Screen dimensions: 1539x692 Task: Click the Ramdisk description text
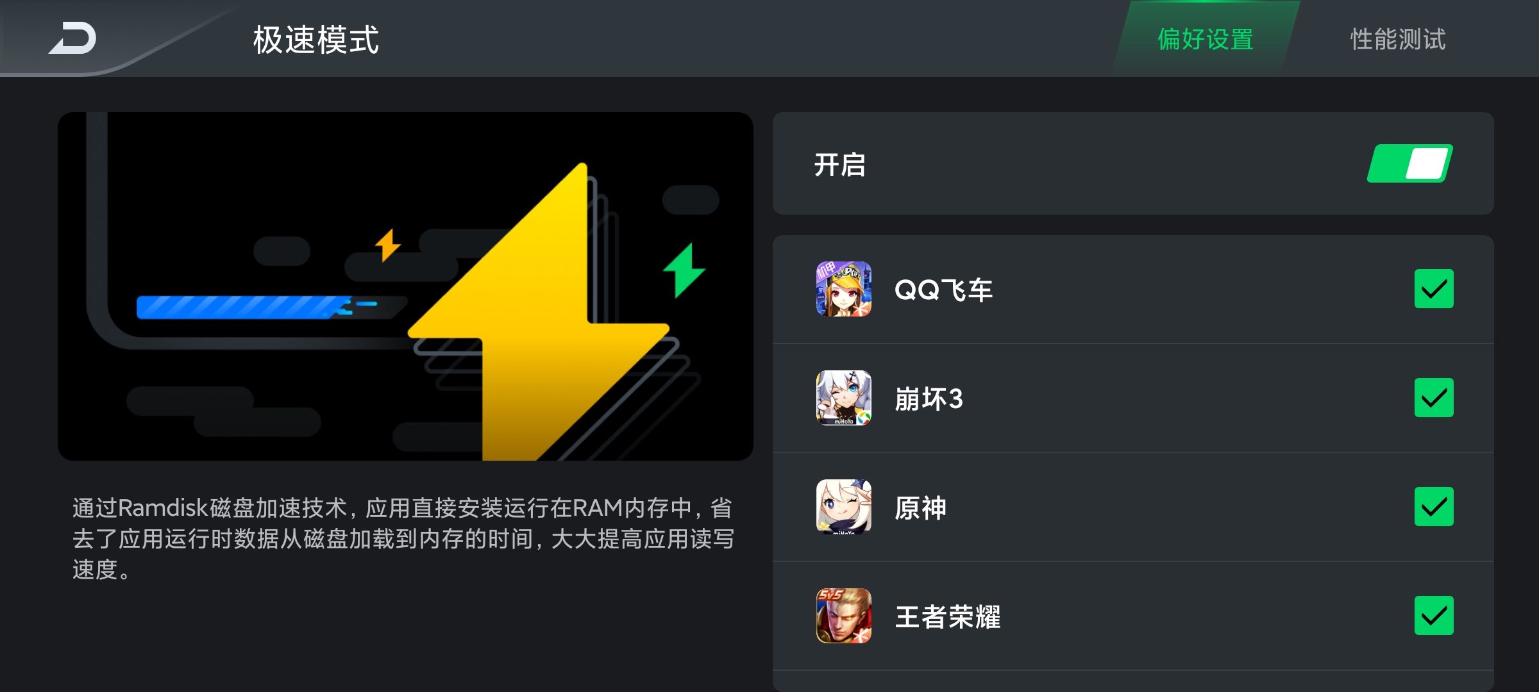(x=403, y=538)
